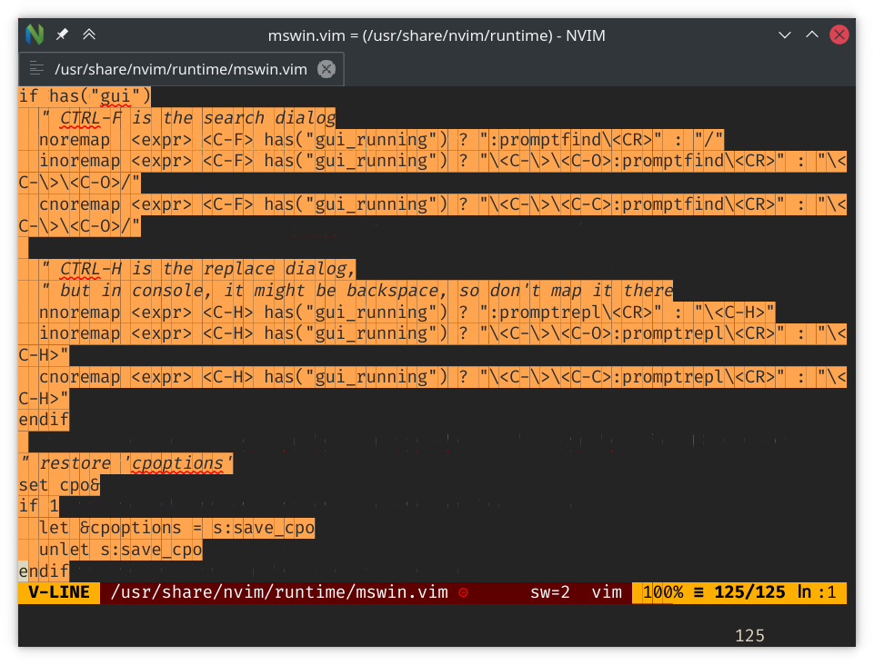Screen dimensions: 874x665
Task: Close the mswin.vim tab with its X button
Action: pyautogui.click(x=326, y=68)
